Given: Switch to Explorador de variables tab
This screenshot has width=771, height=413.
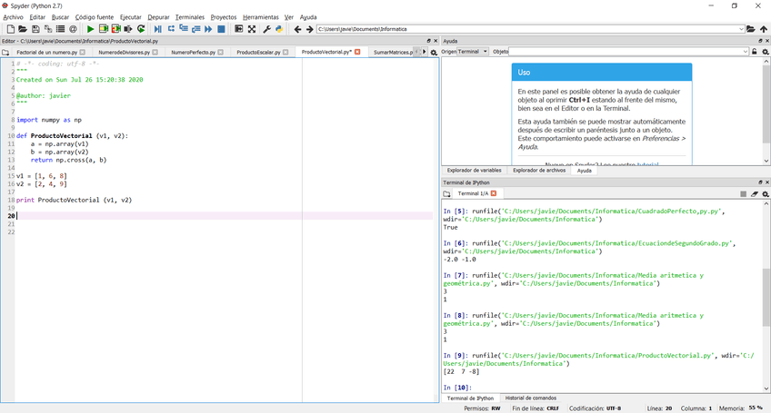Looking at the screenshot, I should click(x=473, y=170).
